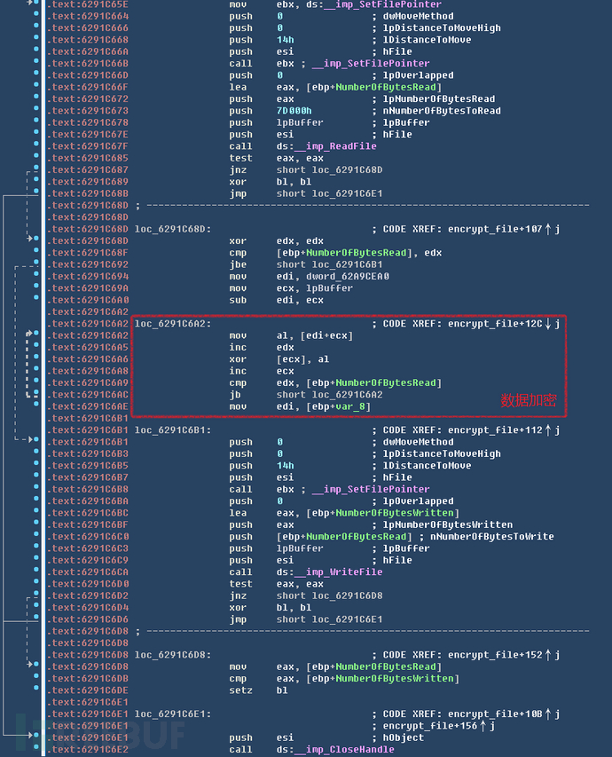Click loc_6291C6B1 target in the jbe instruction

(x=347, y=264)
